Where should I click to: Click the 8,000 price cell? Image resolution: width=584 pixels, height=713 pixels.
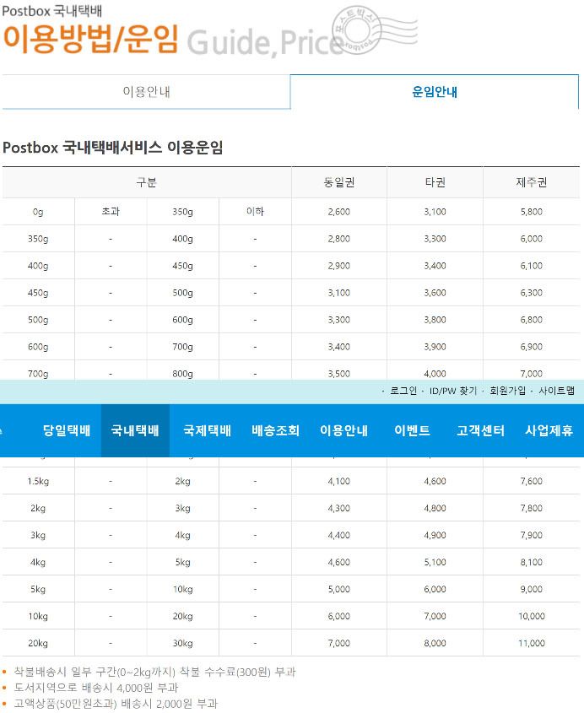click(435, 643)
